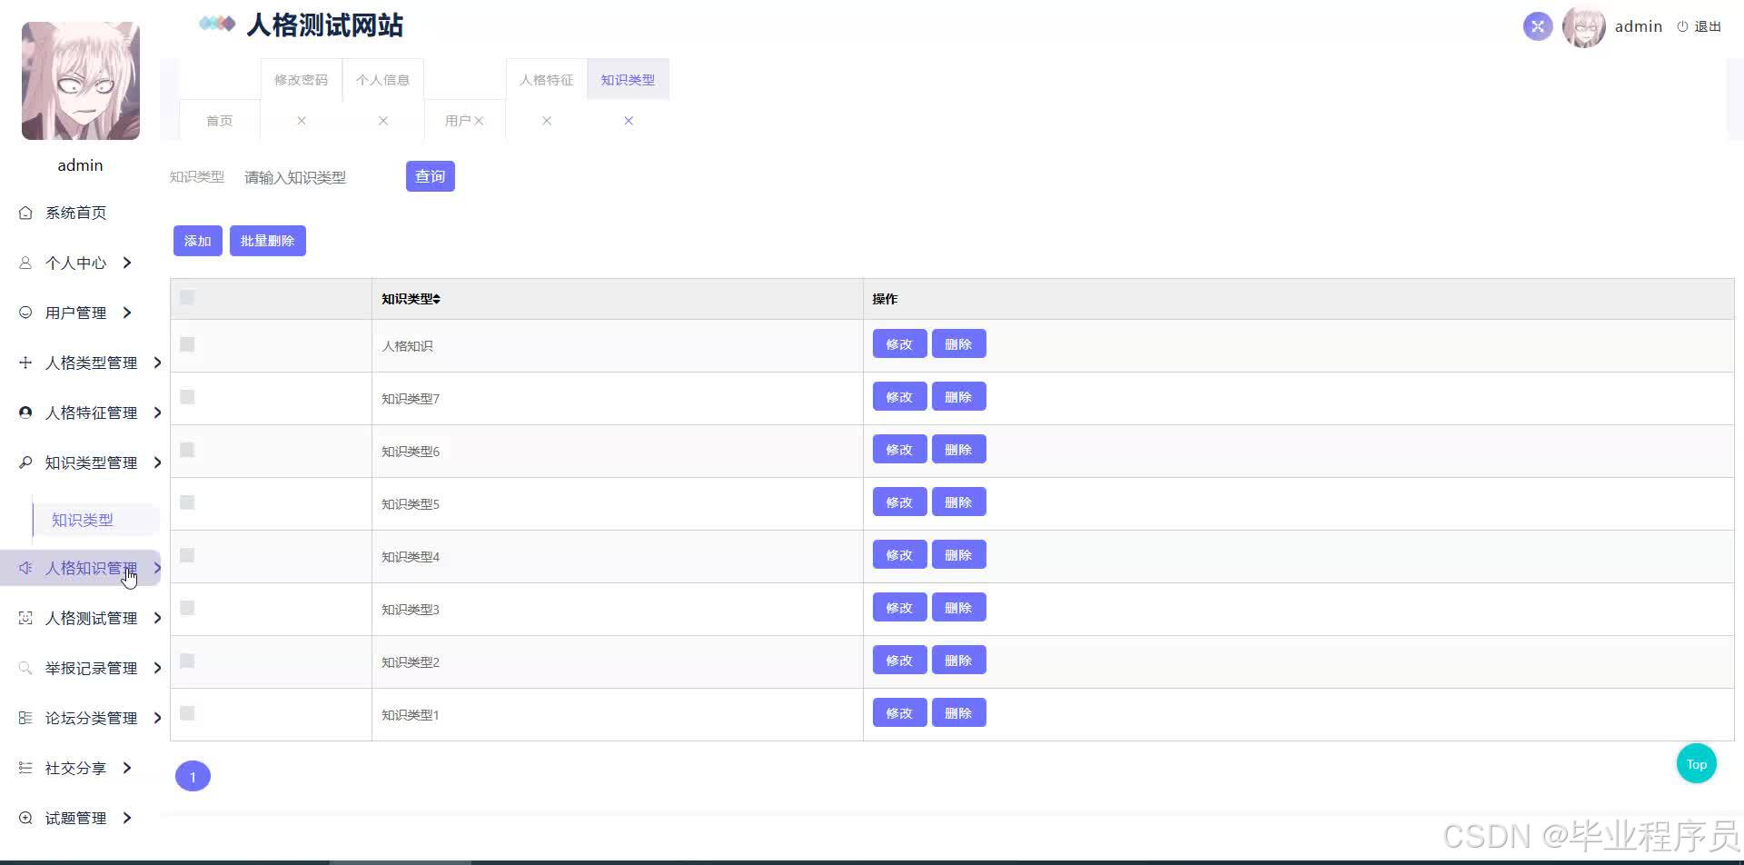Switch to the 修改密码 tab

[x=302, y=80]
